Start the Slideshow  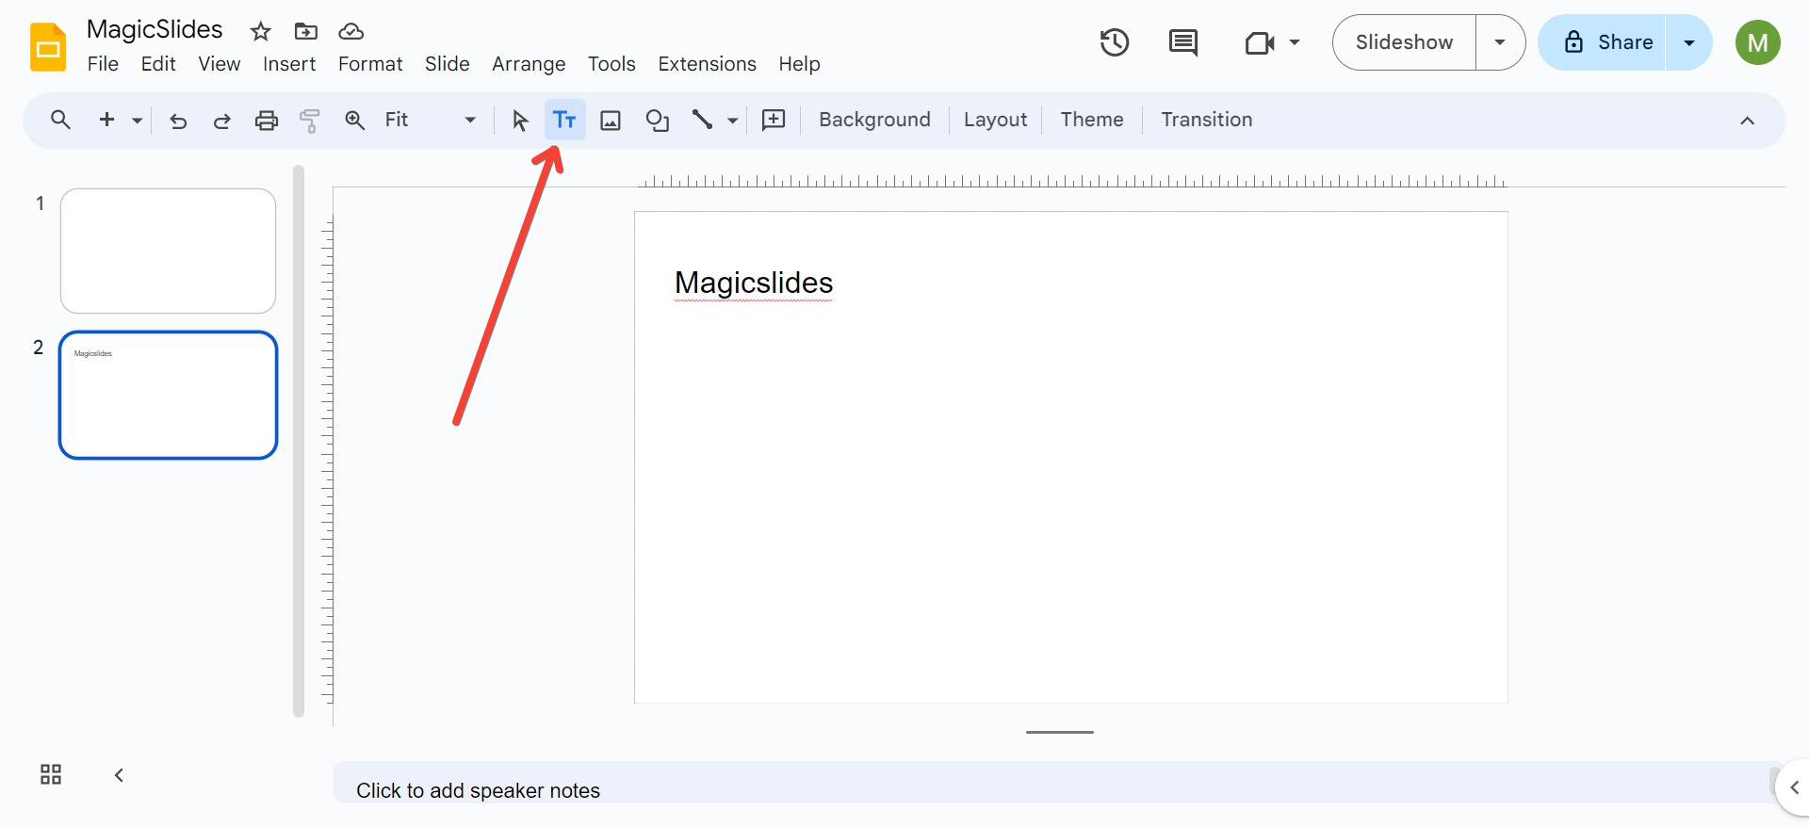pos(1404,42)
